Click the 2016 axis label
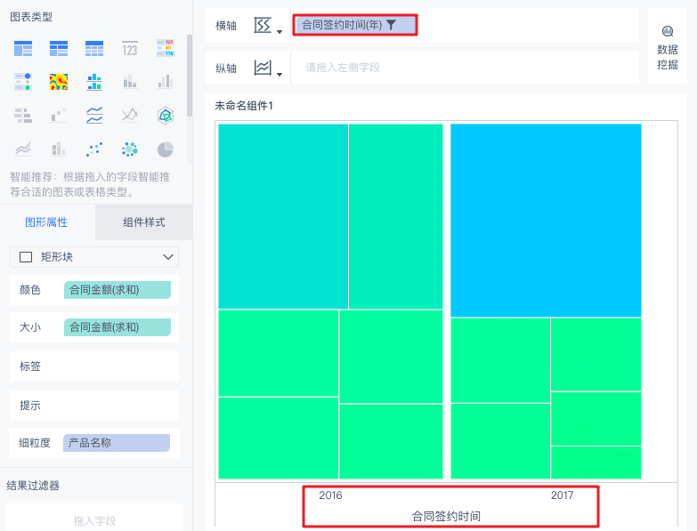The image size is (697, 531). point(330,495)
